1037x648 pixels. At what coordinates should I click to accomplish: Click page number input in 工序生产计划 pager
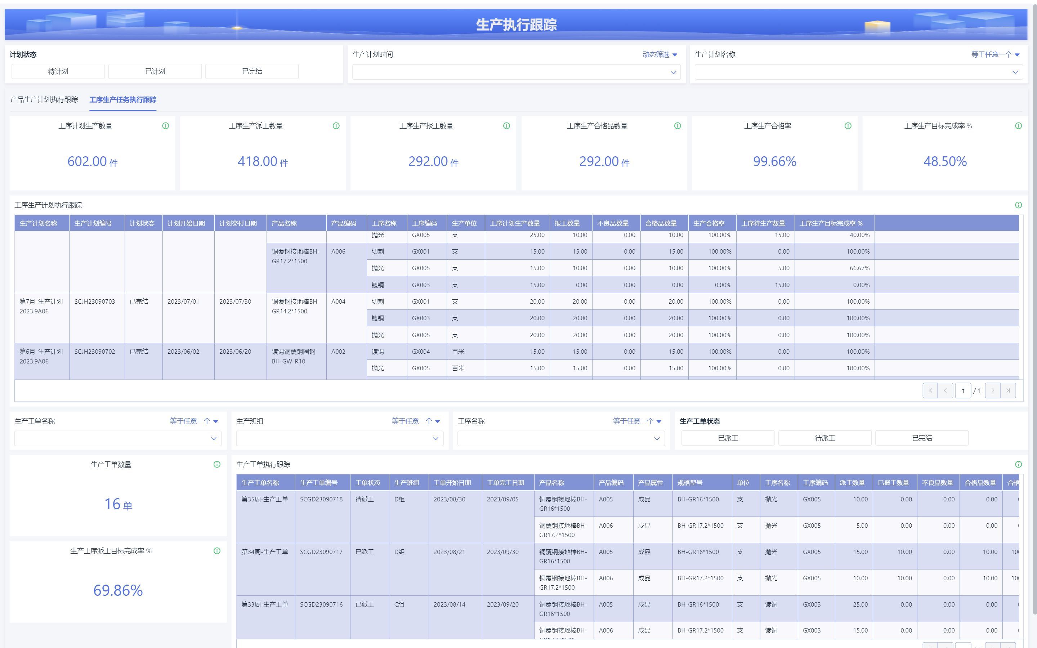coord(963,390)
